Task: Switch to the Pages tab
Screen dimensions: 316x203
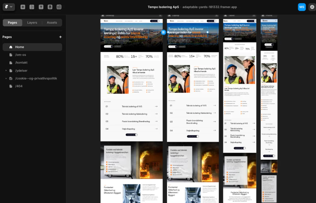Action: (12, 23)
